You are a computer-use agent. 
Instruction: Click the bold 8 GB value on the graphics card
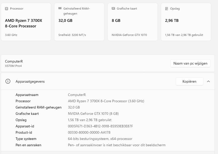(x=116, y=21)
